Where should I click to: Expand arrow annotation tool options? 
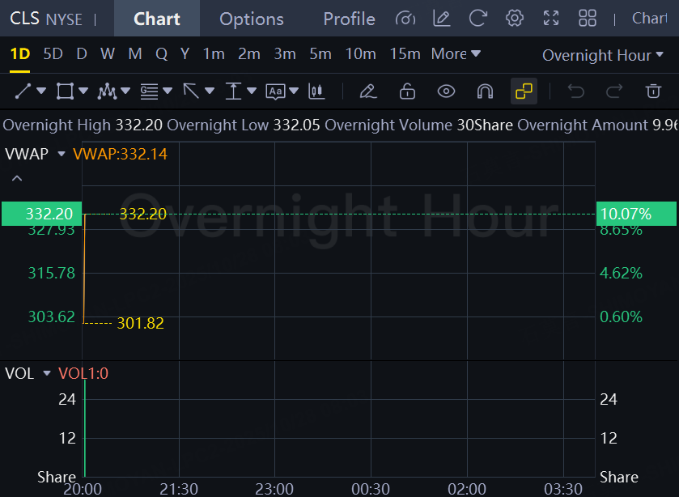pyautogui.click(x=210, y=91)
